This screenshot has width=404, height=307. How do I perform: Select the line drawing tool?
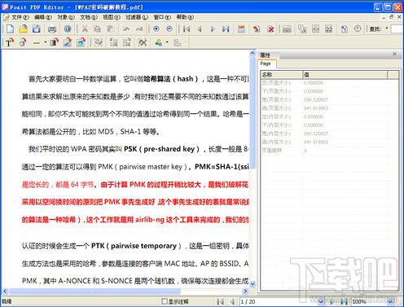pos(37,42)
